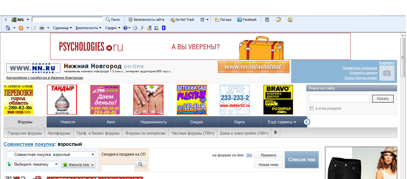
Task: Click the gear icon in command bar
Action: pyautogui.click(x=135, y=28)
